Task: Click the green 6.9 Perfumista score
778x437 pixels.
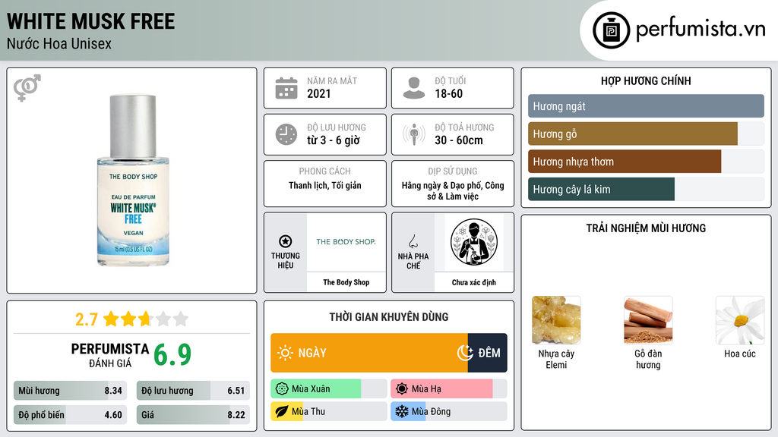Action: coord(172,355)
